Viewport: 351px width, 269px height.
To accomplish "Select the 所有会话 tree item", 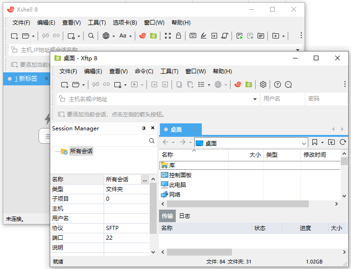I will coord(81,151).
